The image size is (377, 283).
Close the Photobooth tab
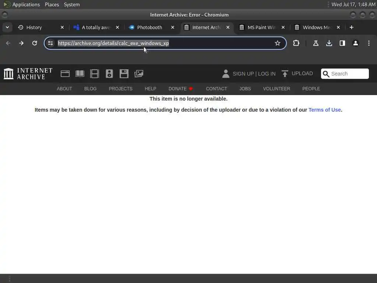[x=173, y=27]
